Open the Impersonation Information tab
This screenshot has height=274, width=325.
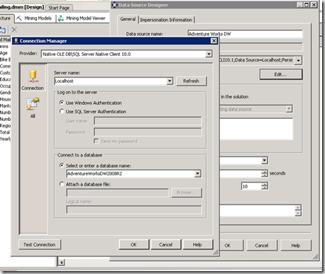coord(166,20)
